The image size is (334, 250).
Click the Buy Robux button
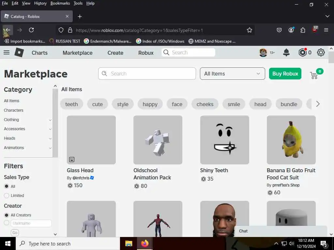(x=285, y=74)
